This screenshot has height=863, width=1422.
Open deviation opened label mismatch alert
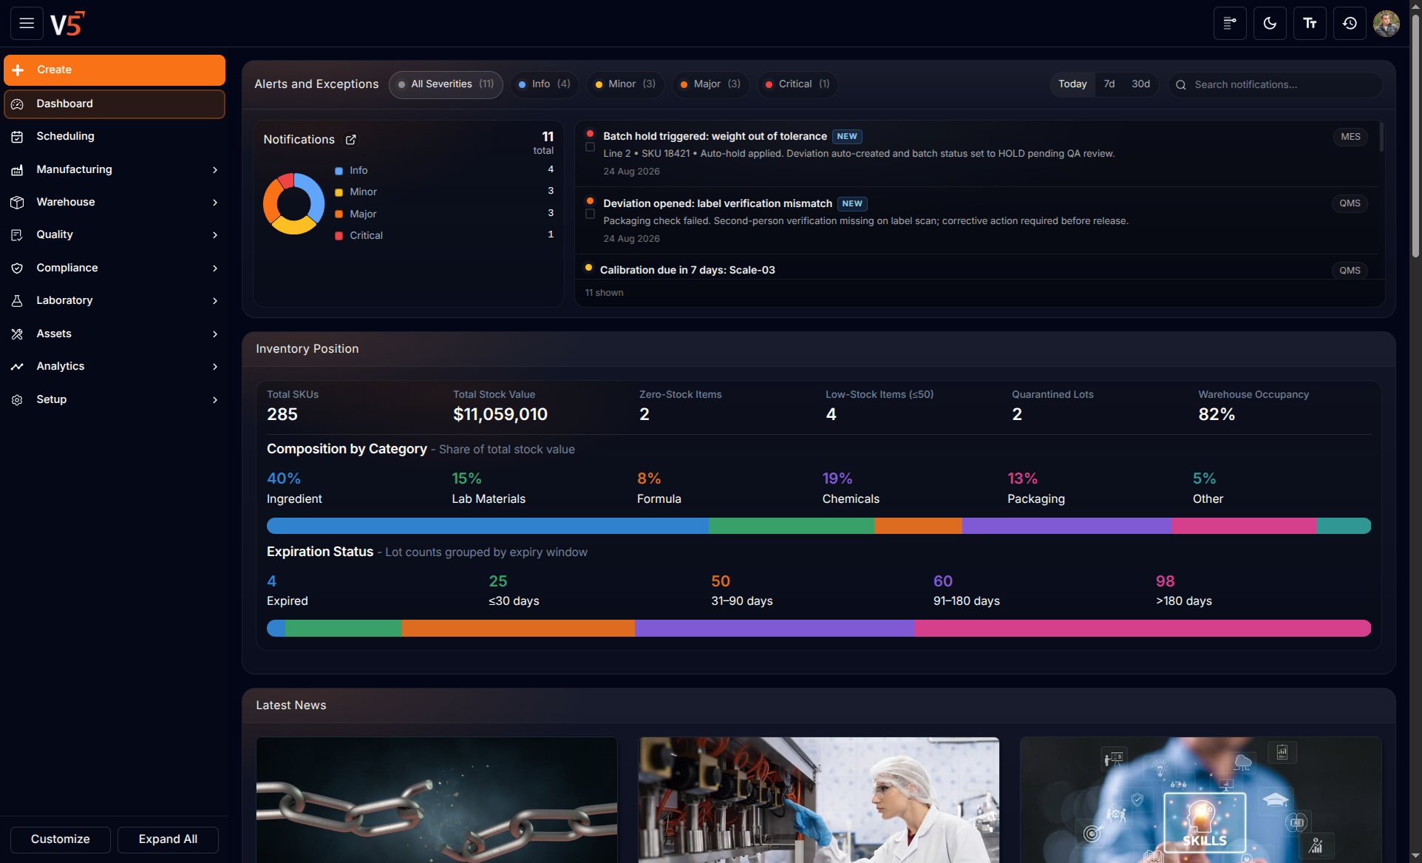click(718, 203)
